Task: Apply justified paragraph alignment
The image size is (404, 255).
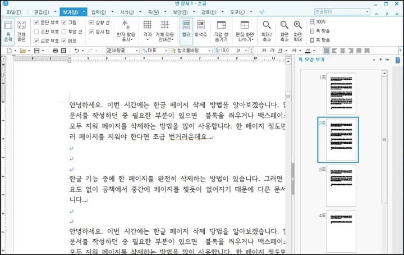Action: (x=327, y=51)
